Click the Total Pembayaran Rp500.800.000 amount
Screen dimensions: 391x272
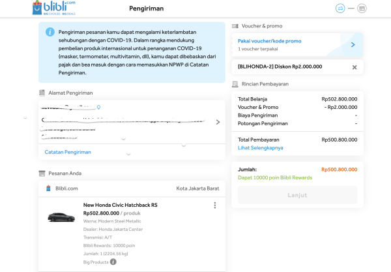[340, 140]
